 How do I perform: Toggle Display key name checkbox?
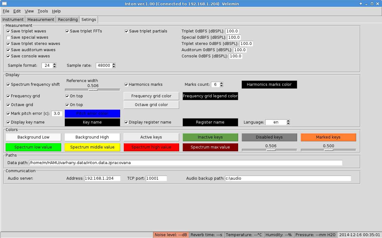click(8, 122)
